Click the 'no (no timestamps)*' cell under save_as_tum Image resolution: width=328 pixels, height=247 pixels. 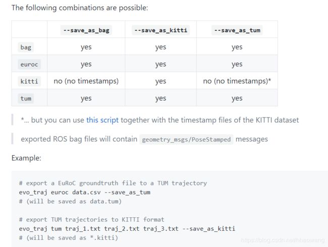[237, 81]
